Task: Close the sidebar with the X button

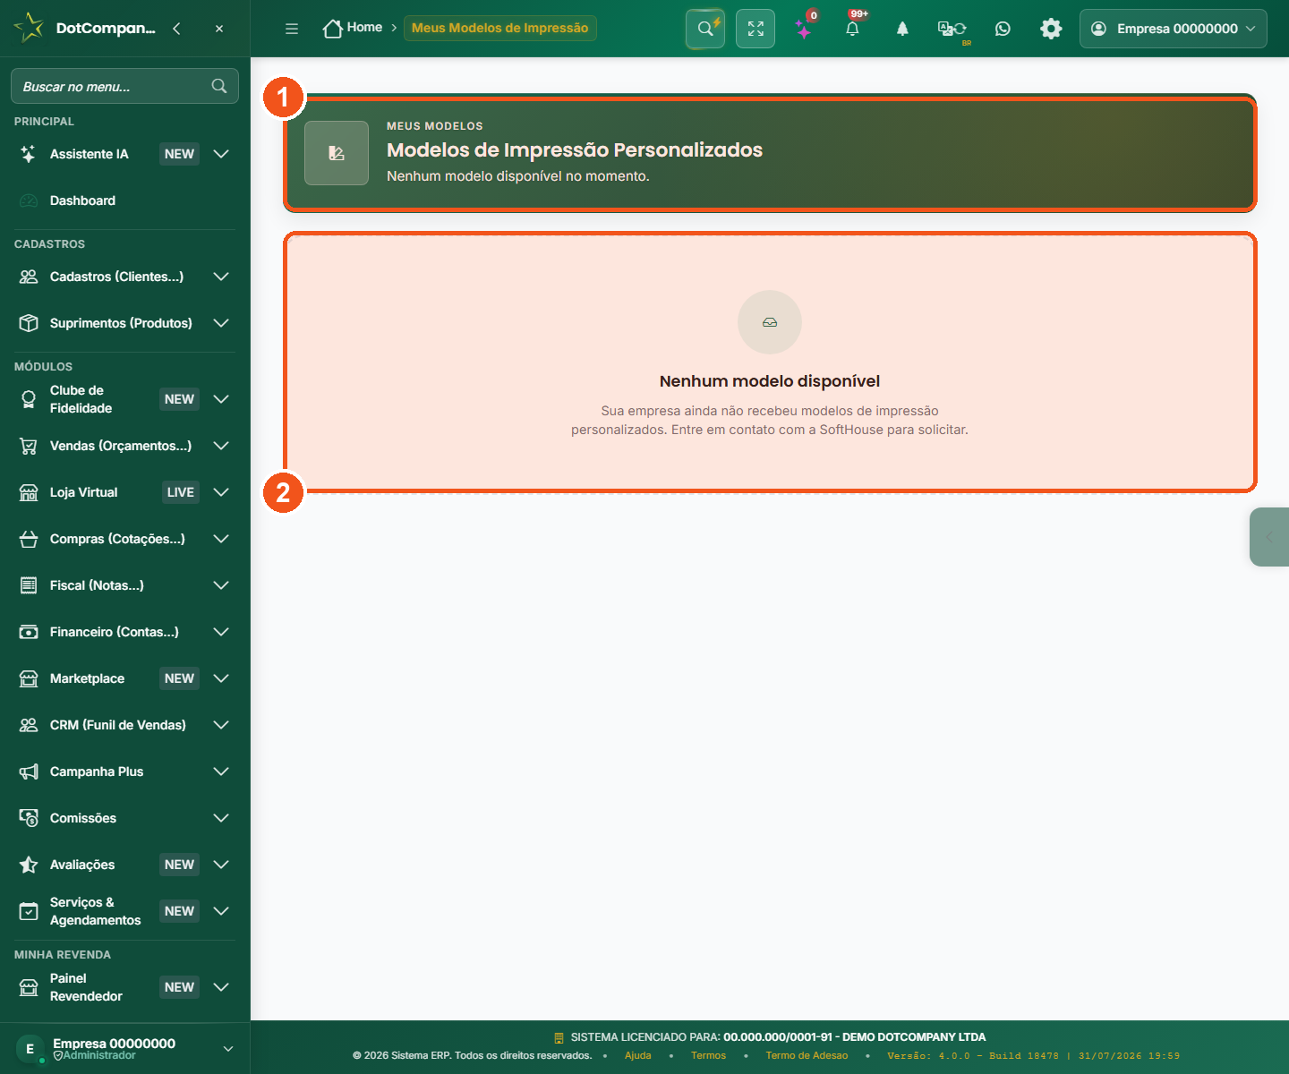Action: 219,29
